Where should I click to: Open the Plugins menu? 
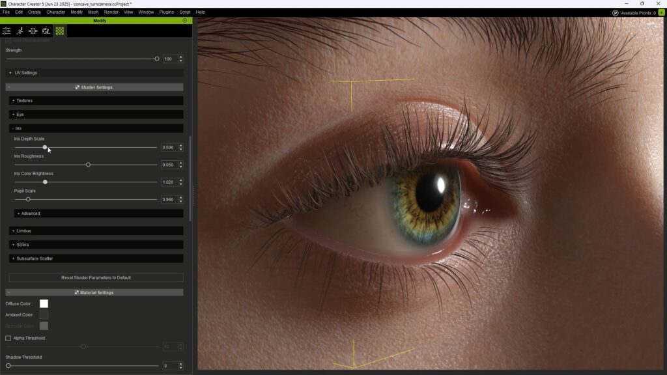[166, 12]
